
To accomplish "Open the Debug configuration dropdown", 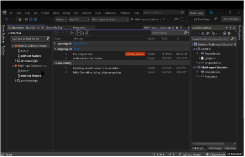I will coord(60,19).
